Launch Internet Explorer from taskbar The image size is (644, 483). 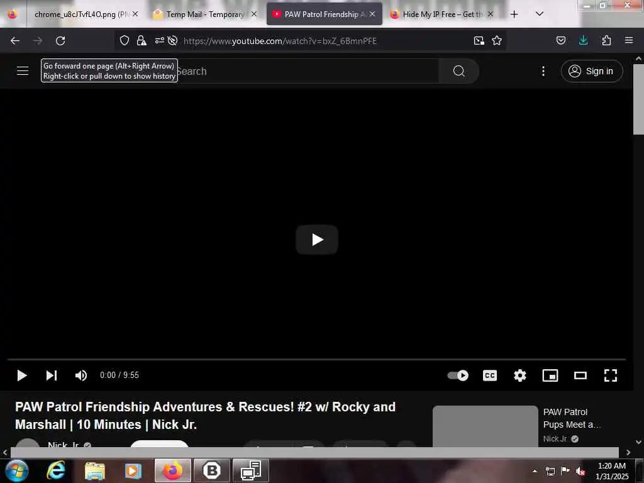tap(56, 470)
